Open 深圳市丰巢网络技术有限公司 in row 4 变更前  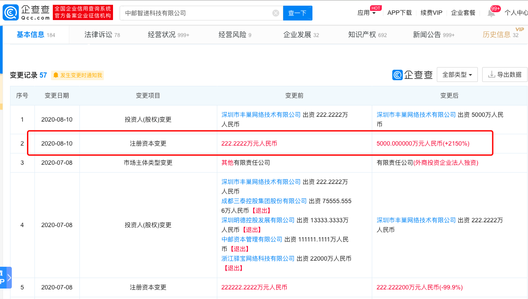click(x=261, y=182)
